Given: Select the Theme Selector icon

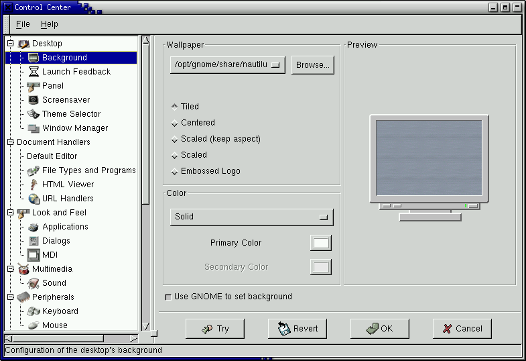Looking at the screenshot, I should (x=34, y=114).
